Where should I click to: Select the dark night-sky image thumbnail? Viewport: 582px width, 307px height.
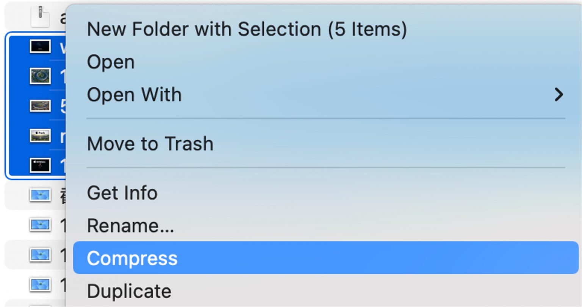40,47
